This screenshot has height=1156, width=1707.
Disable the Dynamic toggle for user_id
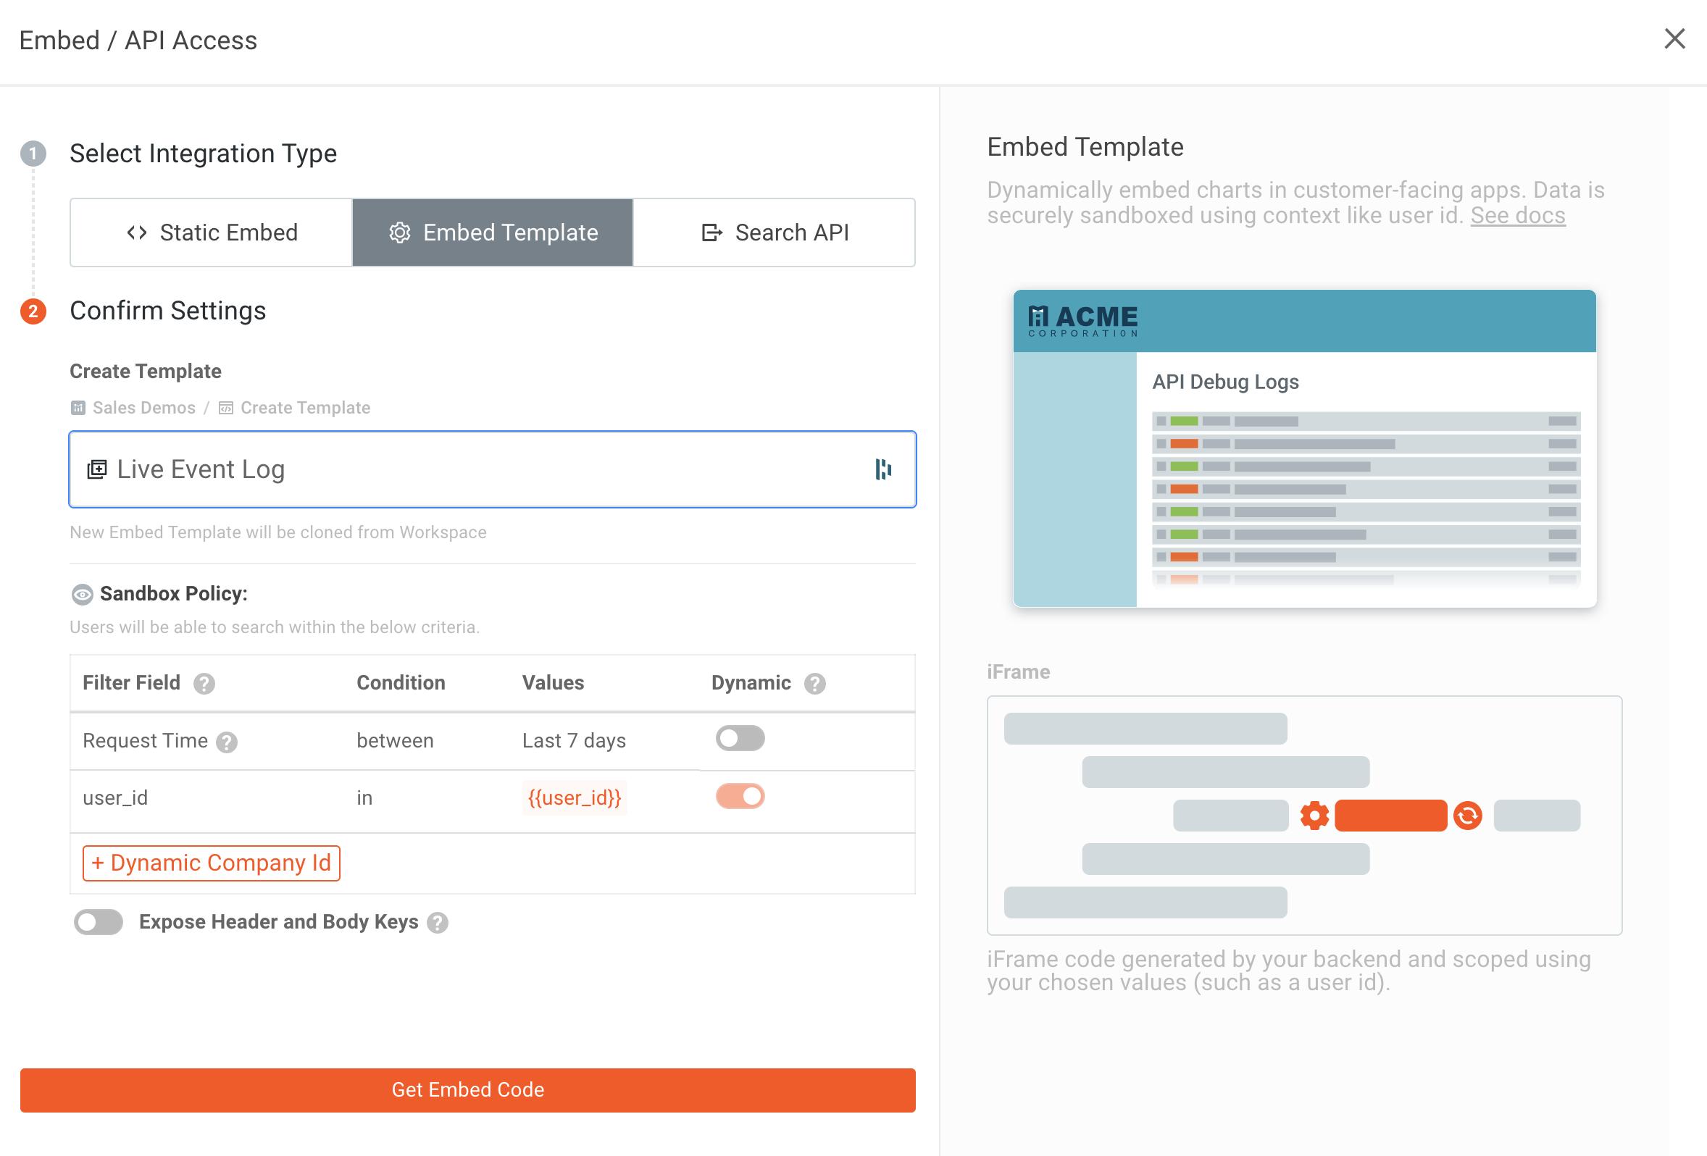740,796
